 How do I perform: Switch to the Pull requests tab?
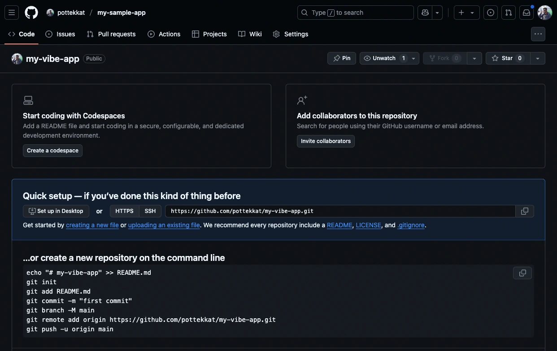click(111, 34)
